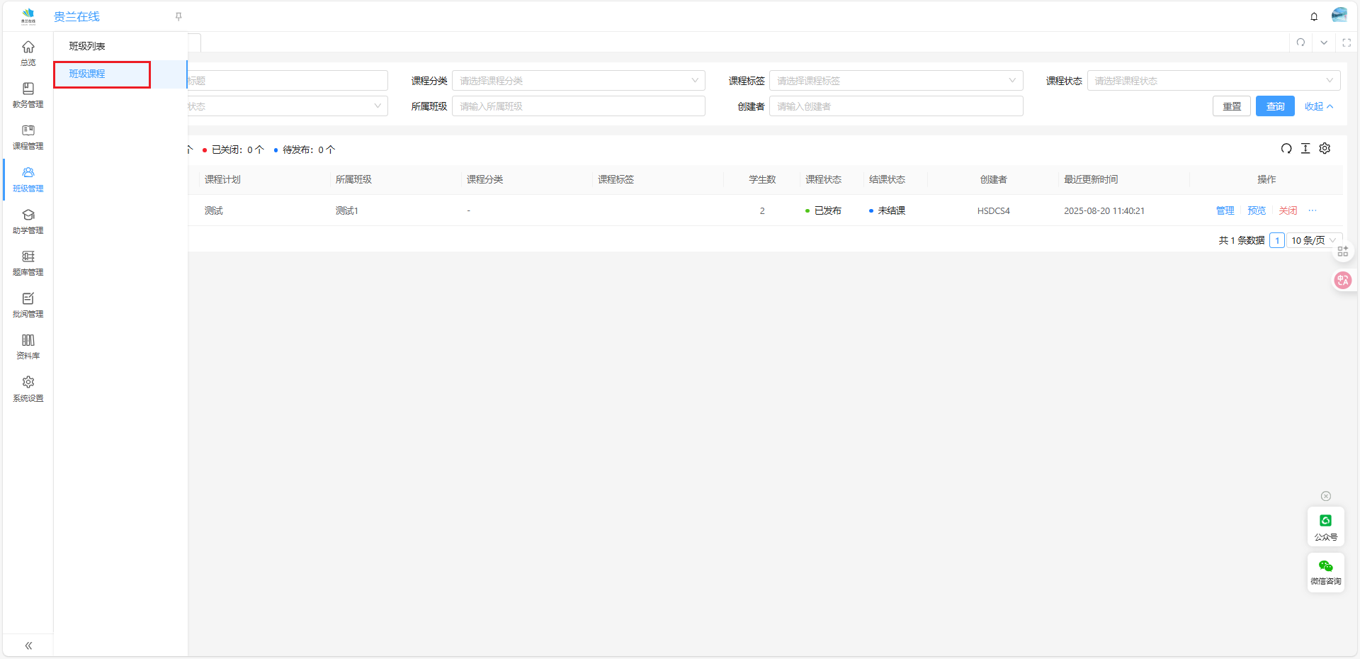Select 班级列表 menu item
Viewport: 1360px width, 659px height.
87,46
